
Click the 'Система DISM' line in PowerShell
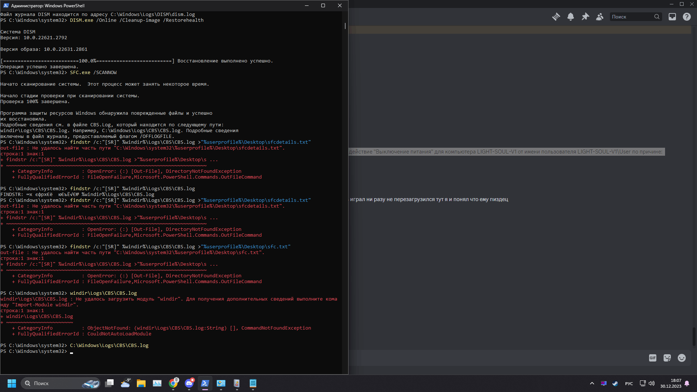tap(18, 32)
